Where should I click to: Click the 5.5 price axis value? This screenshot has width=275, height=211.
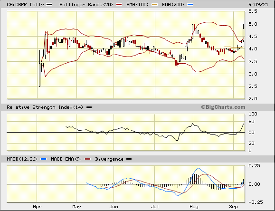click(253, 11)
